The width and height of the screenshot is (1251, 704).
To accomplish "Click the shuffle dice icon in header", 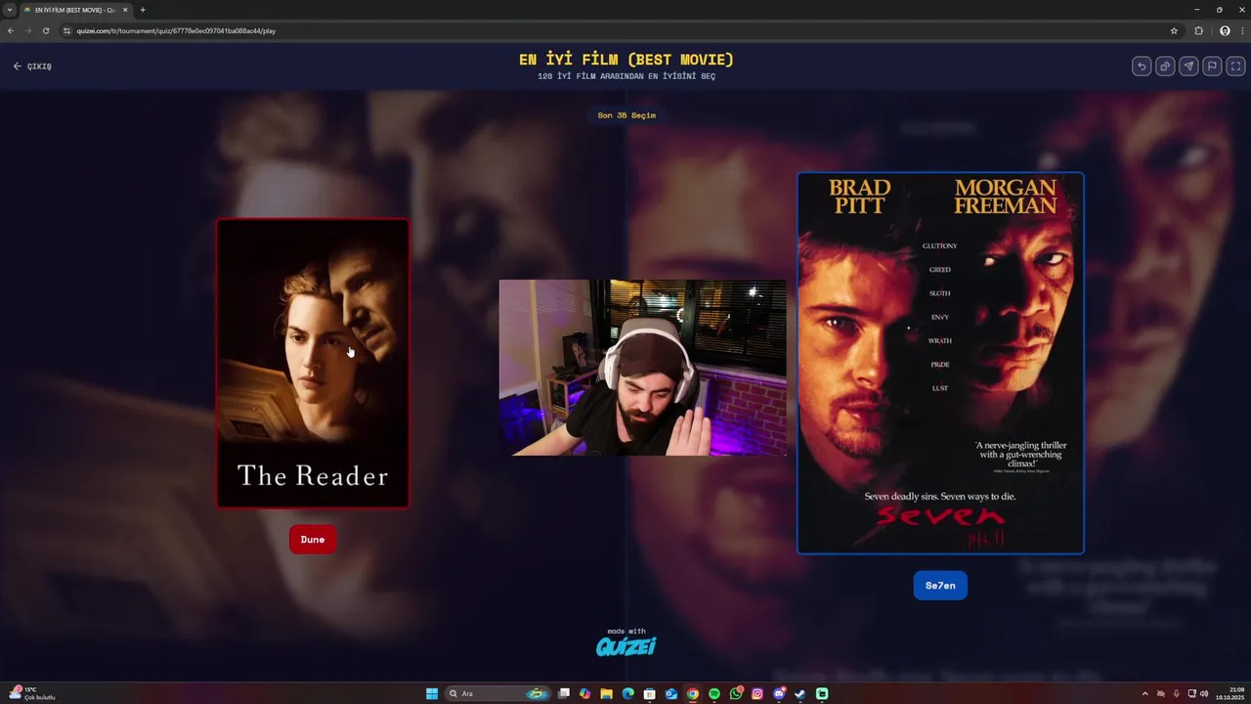I will [x=1165, y=66].
